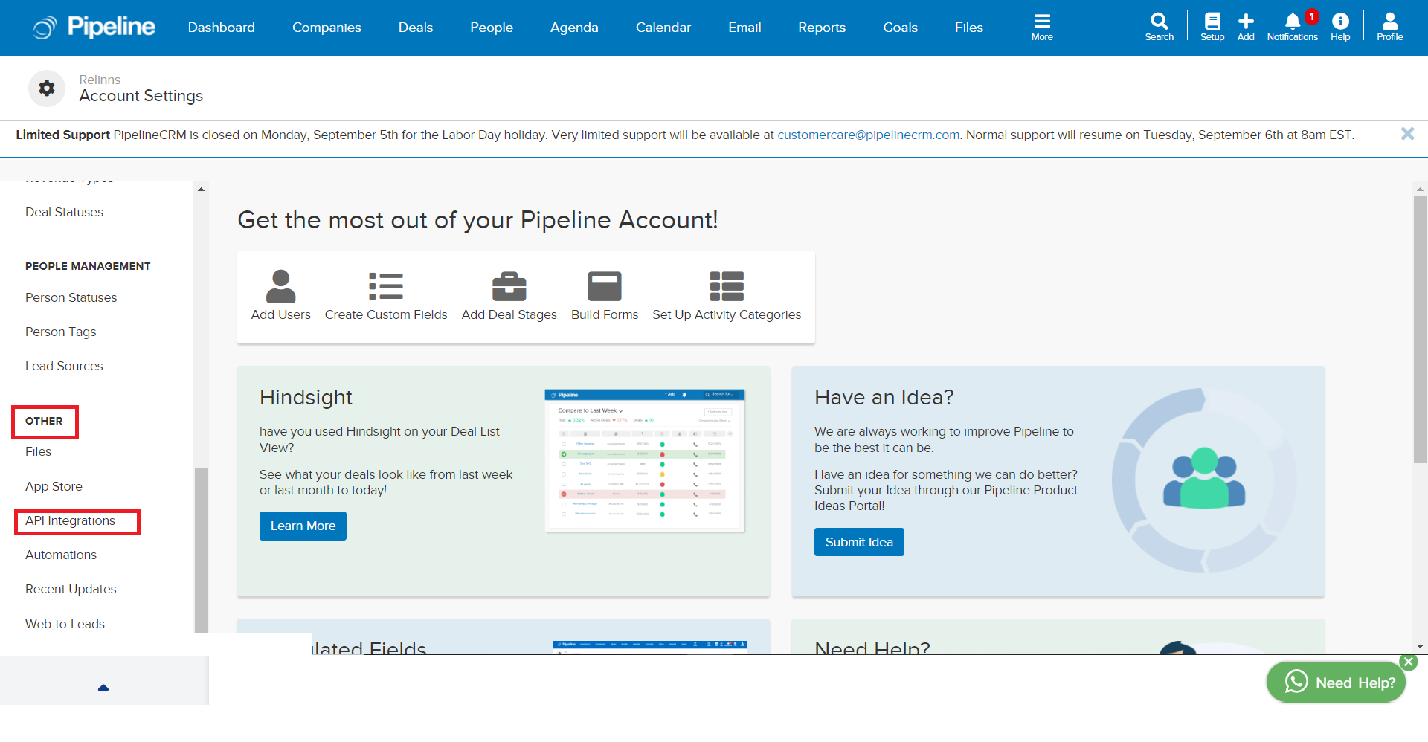This screenshot has height=742, width=1428.
Task: Click the Add Users person icon
Action: coord(280,286)
